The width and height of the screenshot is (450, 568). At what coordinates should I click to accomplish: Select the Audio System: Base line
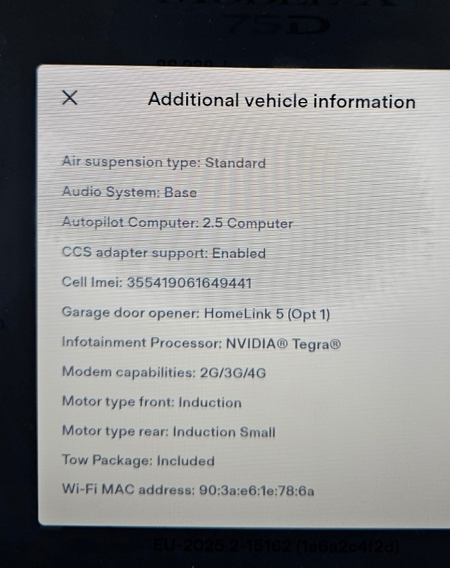tap(129, 192)
